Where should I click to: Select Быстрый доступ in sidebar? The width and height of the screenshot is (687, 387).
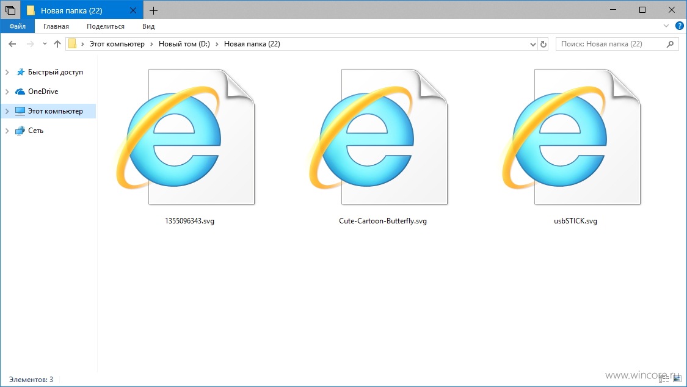point(55,72)
